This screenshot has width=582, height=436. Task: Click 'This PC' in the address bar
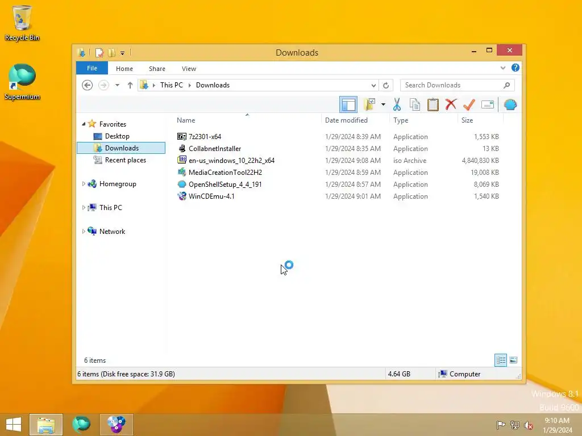(172, 85)
